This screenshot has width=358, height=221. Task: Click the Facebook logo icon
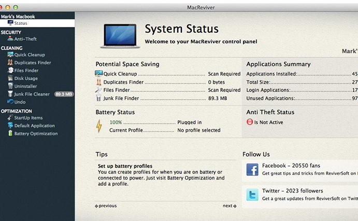252,169
